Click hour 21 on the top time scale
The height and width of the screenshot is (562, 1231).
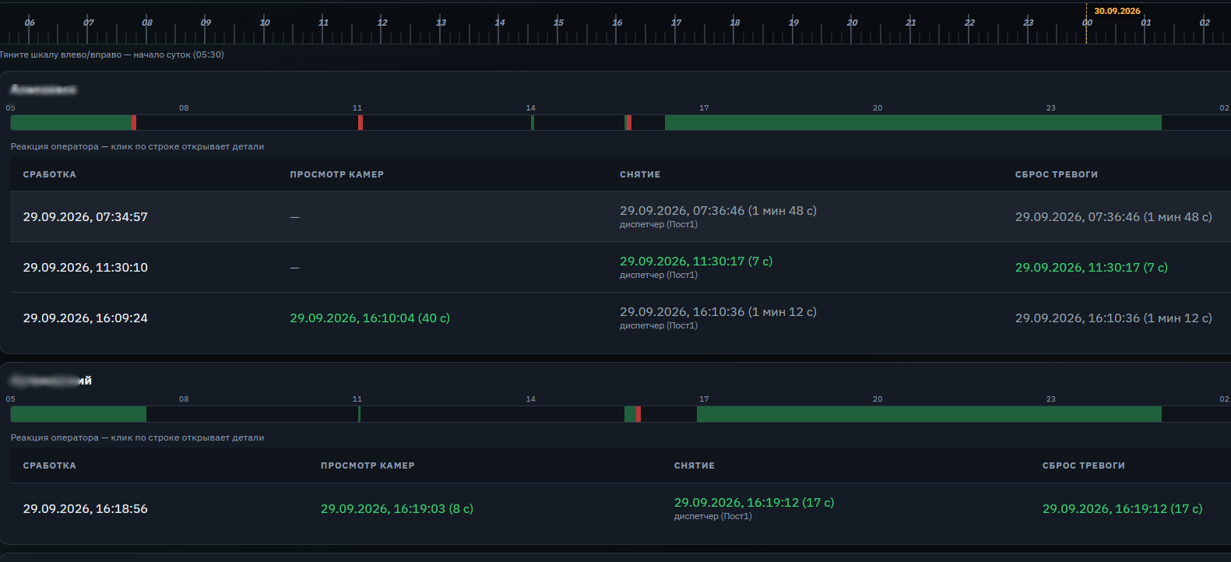coord(910,23)
